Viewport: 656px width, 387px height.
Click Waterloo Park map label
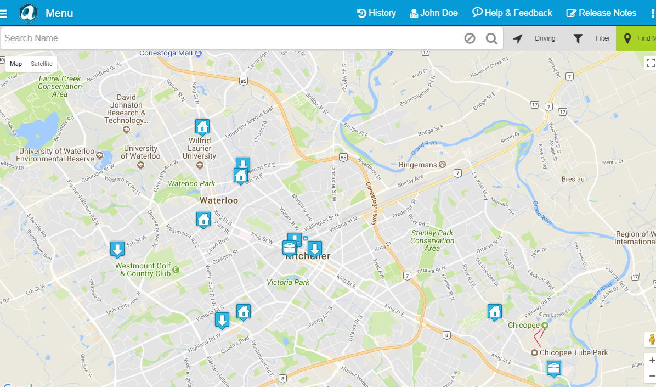coord(191,183)
